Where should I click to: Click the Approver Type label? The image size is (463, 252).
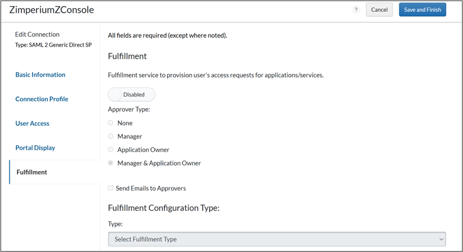click(x=129, y=109)
